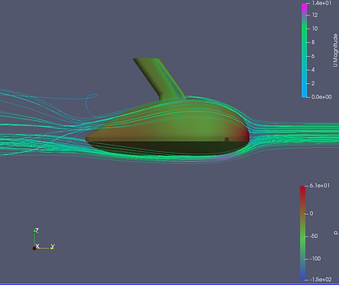Image resolution: width=339 pixels, height=285 pixels.
Task: Click the '-50' pressure legend tick label
Action: pyautogui.click(x=314, y=236)
